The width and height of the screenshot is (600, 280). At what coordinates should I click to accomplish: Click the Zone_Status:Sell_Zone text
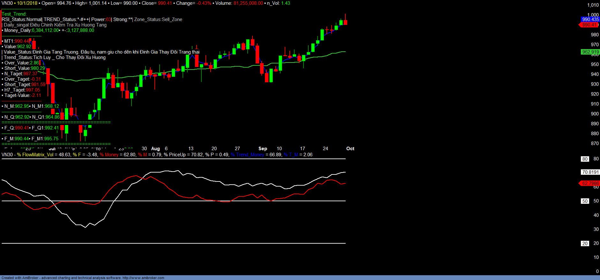click(158, 19)
